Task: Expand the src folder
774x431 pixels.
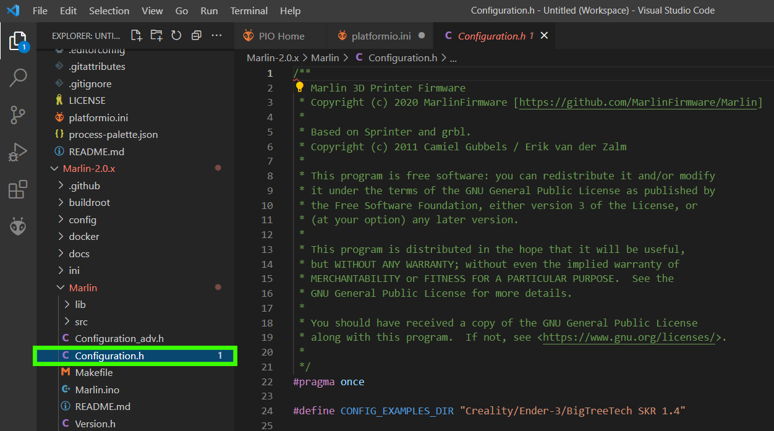Action: click(x=81, y=322)
